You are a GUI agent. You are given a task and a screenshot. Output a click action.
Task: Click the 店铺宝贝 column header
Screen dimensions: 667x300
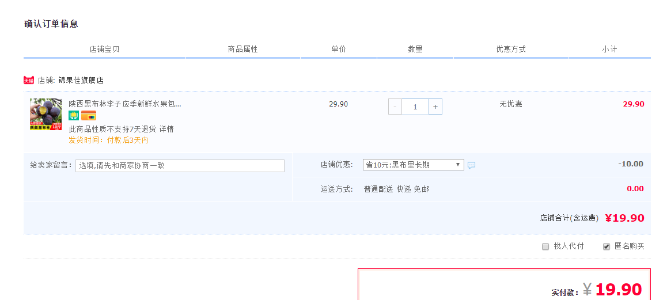(x=105, y=49)
